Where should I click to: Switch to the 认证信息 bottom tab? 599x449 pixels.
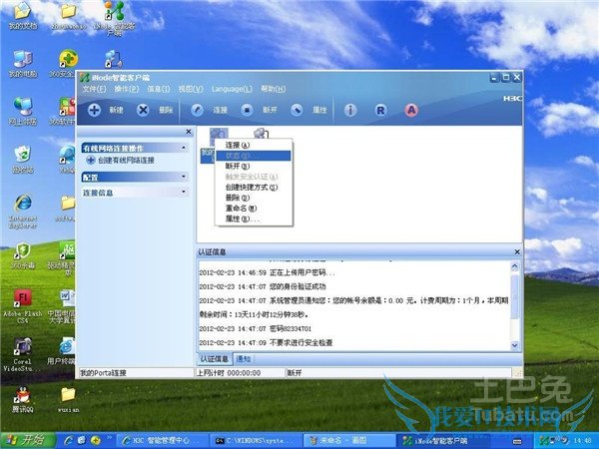[215, 359]
